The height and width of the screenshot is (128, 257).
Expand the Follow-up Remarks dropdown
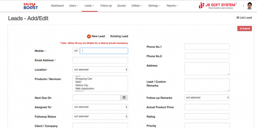[207, 98]
